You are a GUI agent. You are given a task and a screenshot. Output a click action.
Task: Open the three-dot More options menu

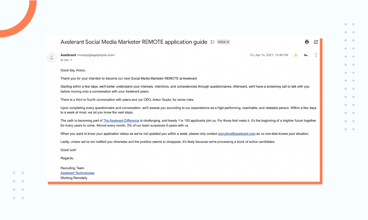pos(316,55)
